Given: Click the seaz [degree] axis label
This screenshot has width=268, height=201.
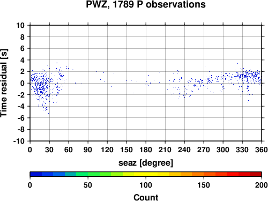Looking at the screenshot, I should point(146,163).
